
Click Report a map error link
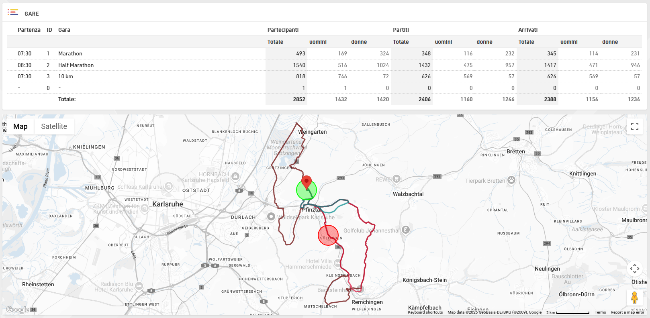coord(627,312)
